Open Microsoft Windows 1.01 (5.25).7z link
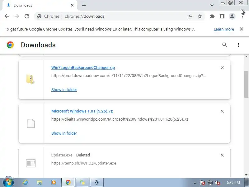The width and height of the screenshot is (249, 187). click(x=82, y=111)
